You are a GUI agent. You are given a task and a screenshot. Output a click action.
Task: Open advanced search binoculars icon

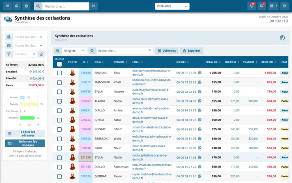point(94,6)
